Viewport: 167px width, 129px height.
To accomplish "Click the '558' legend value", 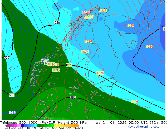I will pos(55,128).
